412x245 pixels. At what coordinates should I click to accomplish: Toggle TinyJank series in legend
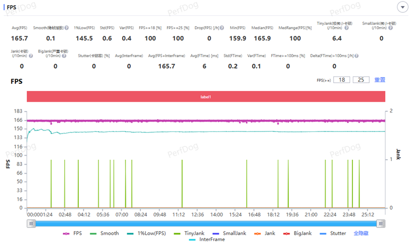point(189,233)
